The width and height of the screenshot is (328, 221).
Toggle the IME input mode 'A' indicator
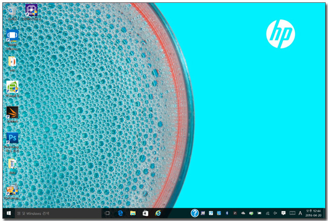[x=300, y=213]
